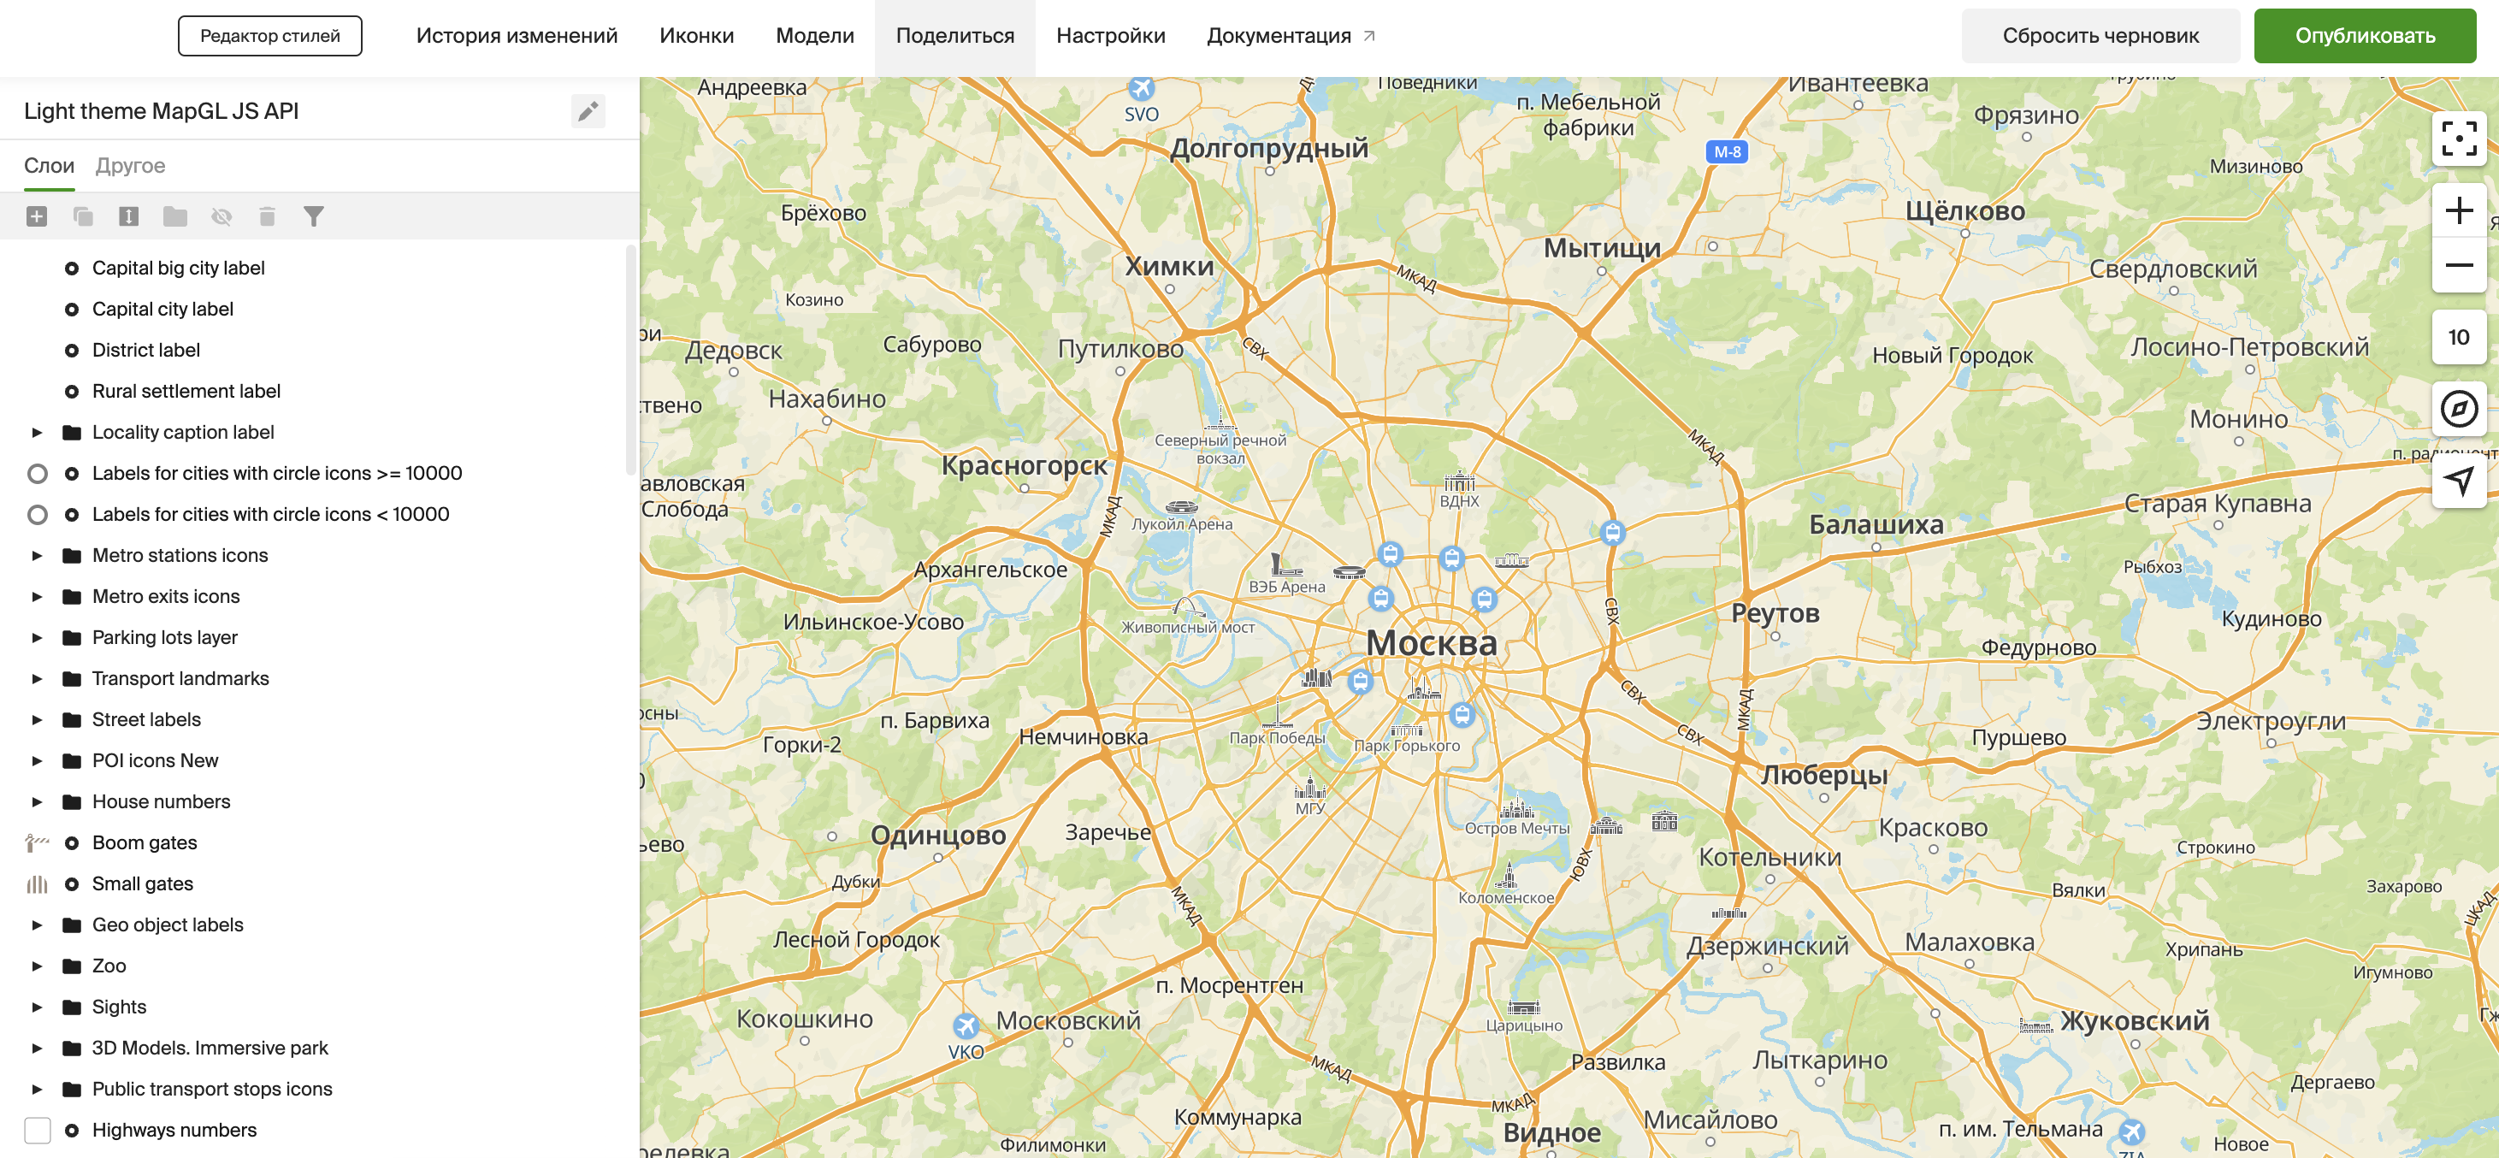The image size is (2499, 1158).
Task: Open the Настройки menu item
Action: click(1110, 36)
